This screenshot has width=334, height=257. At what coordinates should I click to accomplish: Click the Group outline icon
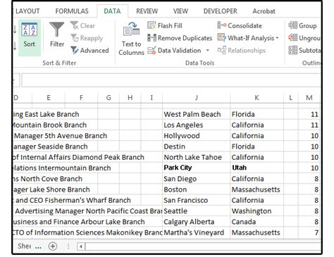(x=292, y=25)
